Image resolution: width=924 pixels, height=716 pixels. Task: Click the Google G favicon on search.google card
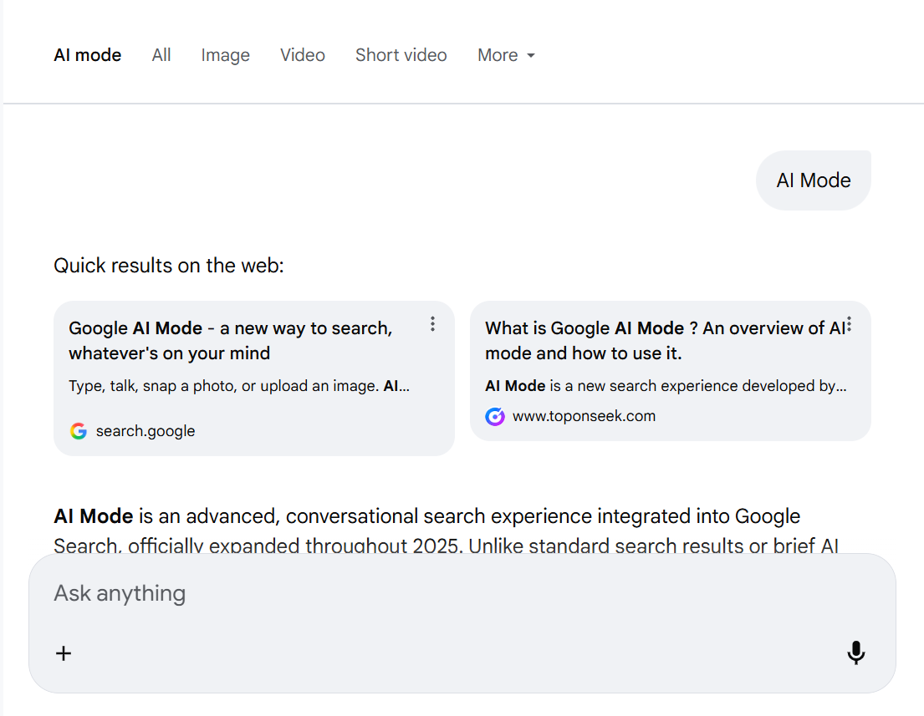point(78,431)
